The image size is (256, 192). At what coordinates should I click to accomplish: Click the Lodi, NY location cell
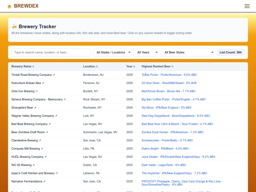click(89, 116)
